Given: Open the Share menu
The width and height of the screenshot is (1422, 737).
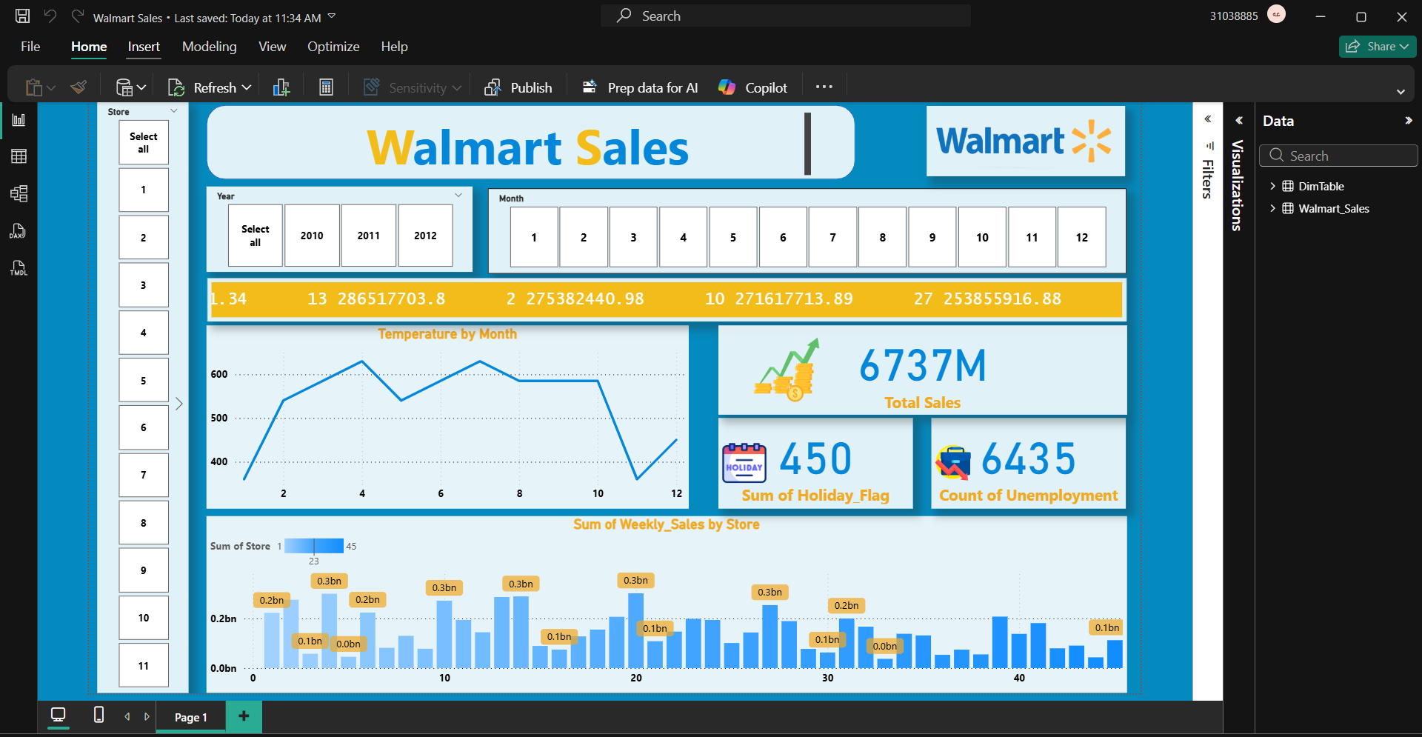Looking at the screenshot, I should point(1376,46).
